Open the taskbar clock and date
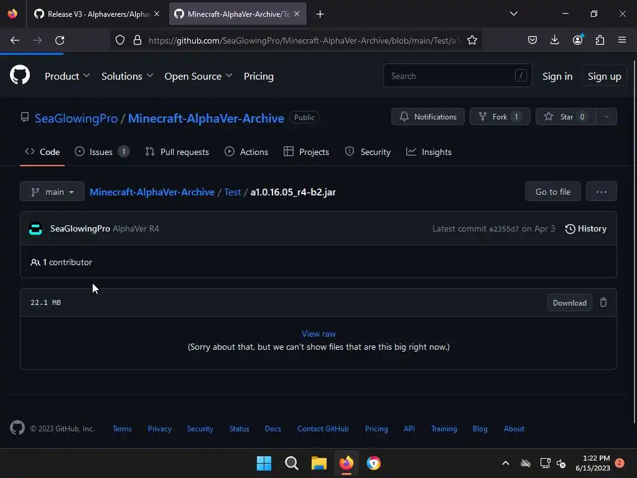 coord(593,463)
